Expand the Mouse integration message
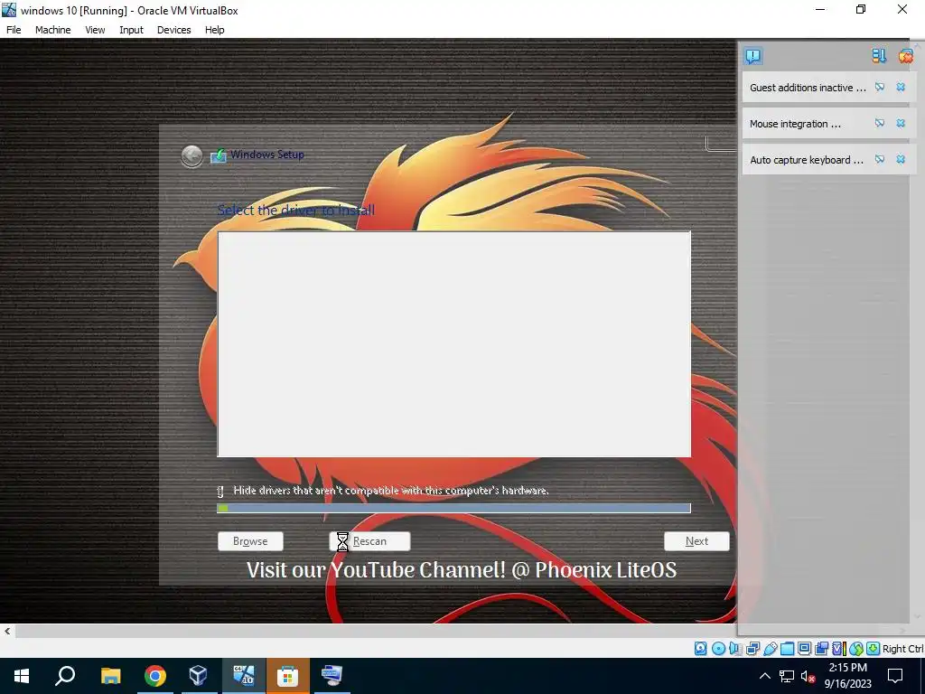The height and width of the screenshot is (694, 925). [x=795, y=124]
